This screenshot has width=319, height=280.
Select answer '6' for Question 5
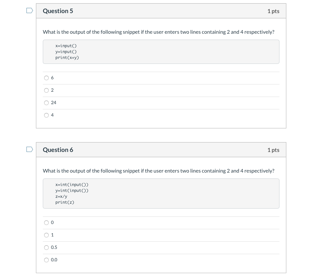point(46,78)
